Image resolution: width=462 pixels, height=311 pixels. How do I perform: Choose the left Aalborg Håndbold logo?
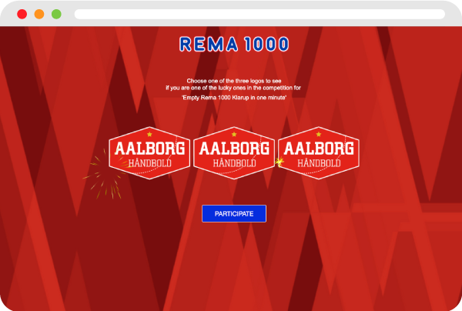(x=149, y=153)
